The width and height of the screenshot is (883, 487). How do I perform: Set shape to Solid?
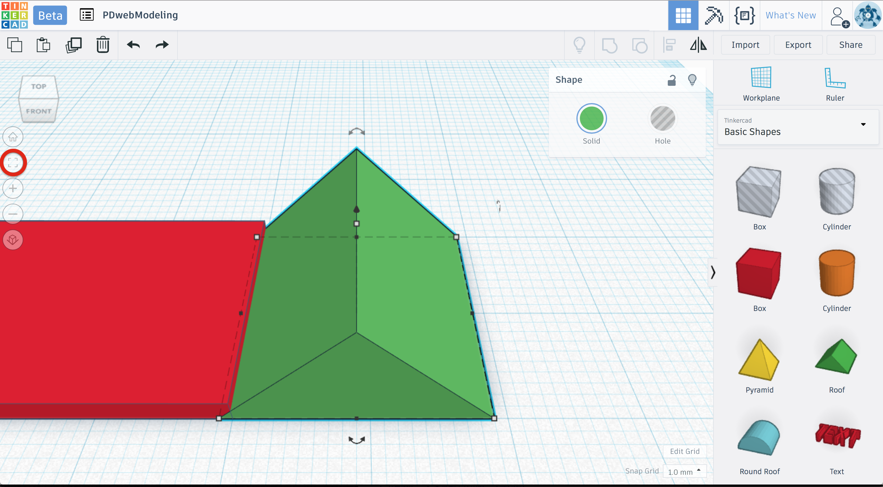point(591,119)
